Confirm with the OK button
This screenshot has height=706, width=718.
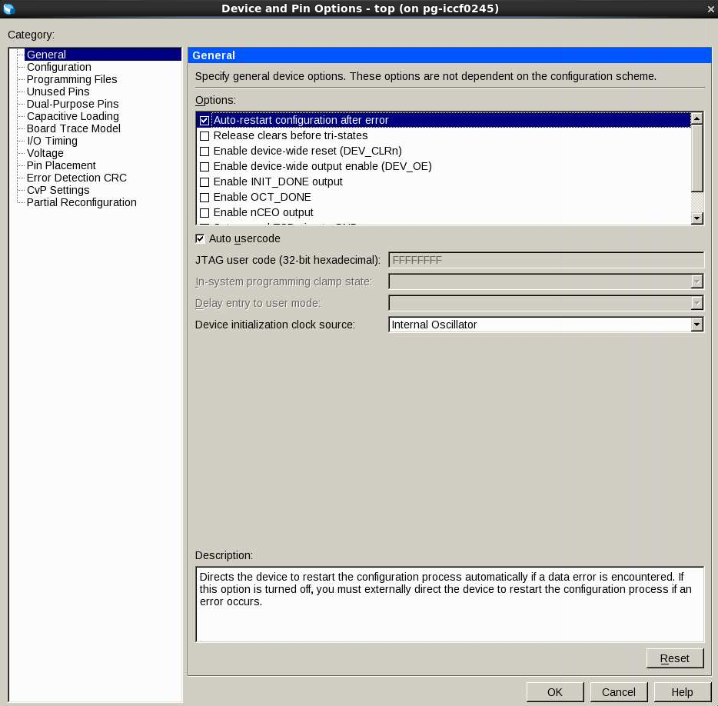[x=555, y=692]
